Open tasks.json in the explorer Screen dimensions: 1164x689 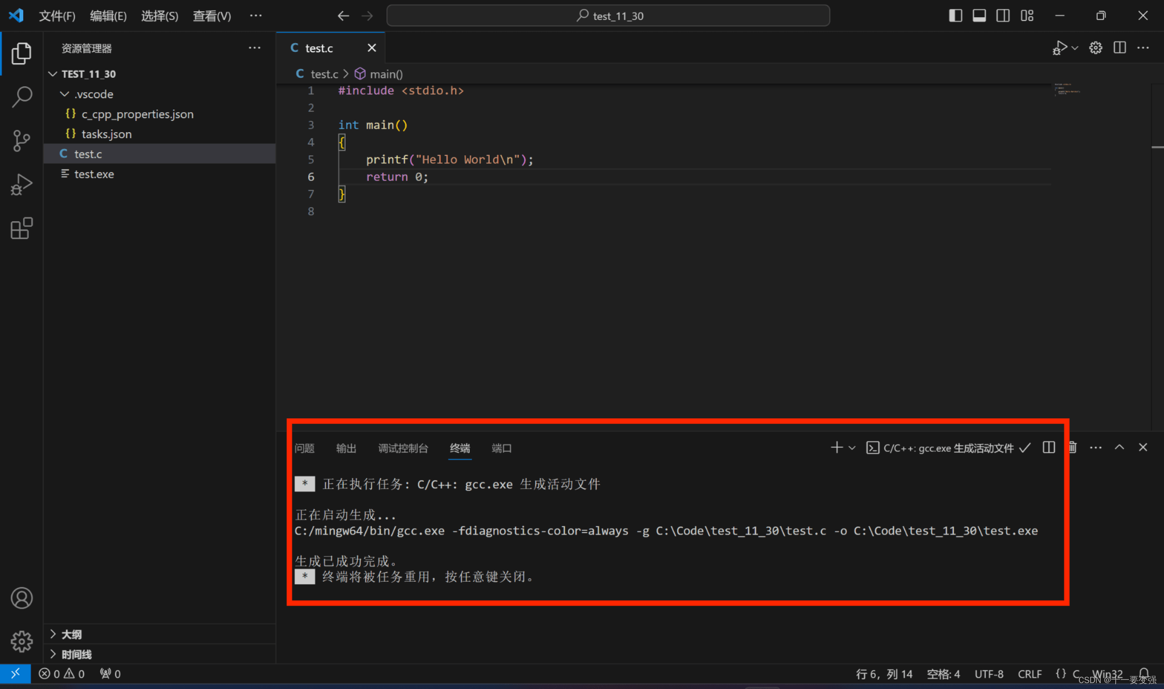pos(160,134)
